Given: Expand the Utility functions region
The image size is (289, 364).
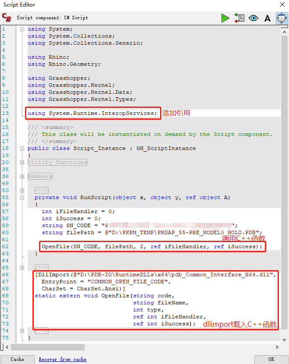Looking at the screenshot, I should [22, 163].
